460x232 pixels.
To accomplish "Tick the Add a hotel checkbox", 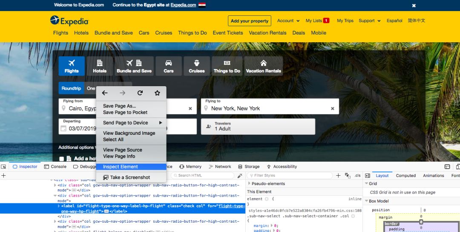I will click(x=61, y=159).
